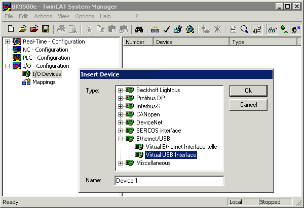This screenshot has width=304, height=208.
Task: Click the green diamond toolbar icon
Action: pos(284,29)
